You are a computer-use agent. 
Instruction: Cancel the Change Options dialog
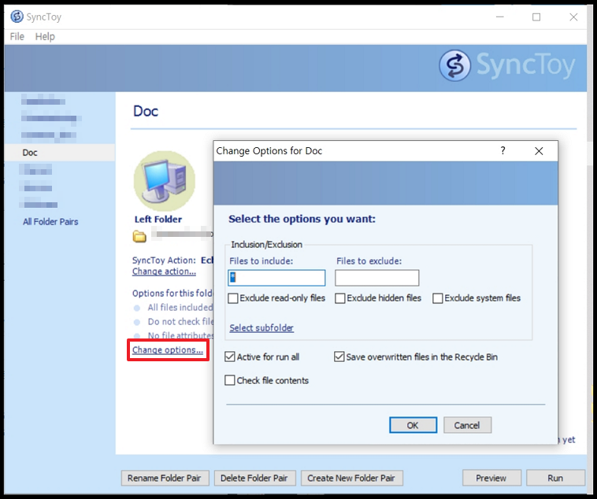467,425
